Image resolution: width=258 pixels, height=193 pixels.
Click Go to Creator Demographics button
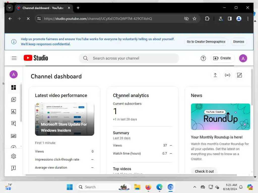[x=206, y=42]
